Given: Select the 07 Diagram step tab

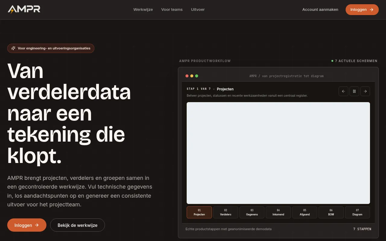Looking at the screenshot, I should [x=357, y=212].
